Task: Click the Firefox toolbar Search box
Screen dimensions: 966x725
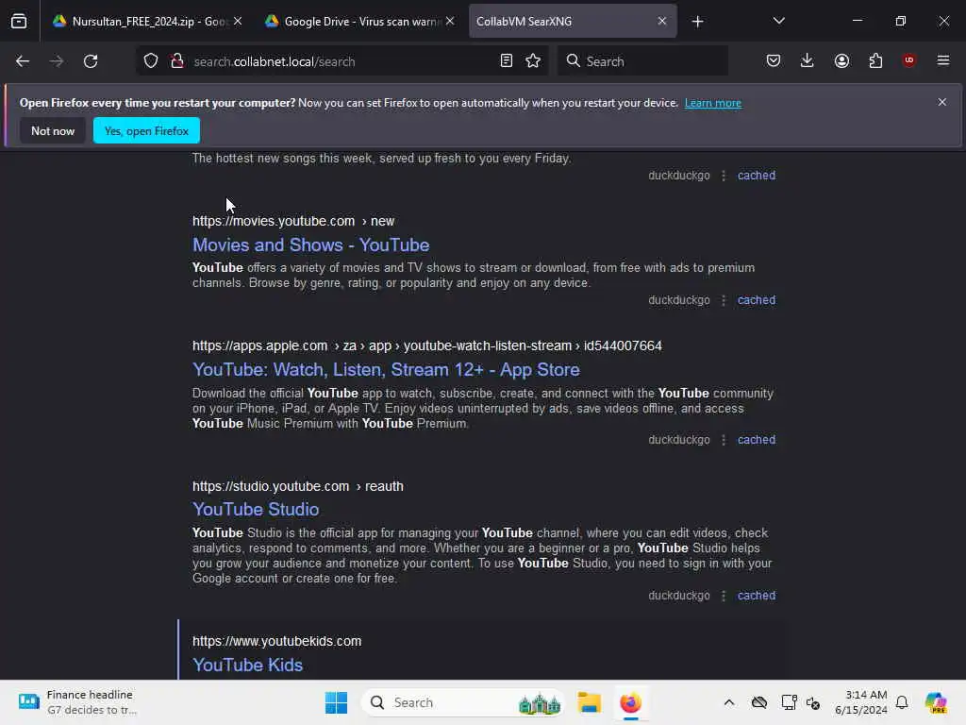Action: (642, 61)
